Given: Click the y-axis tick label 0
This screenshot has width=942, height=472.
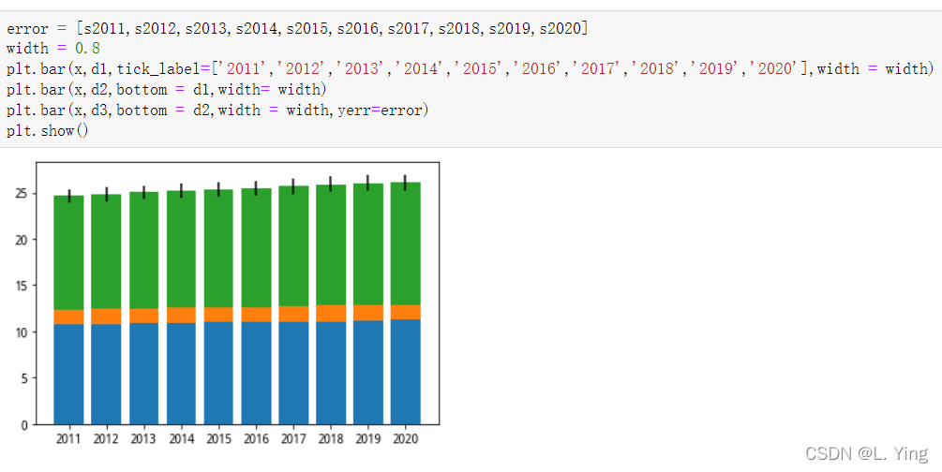Looking at the screenshot, I should click(x=24, y=425).
